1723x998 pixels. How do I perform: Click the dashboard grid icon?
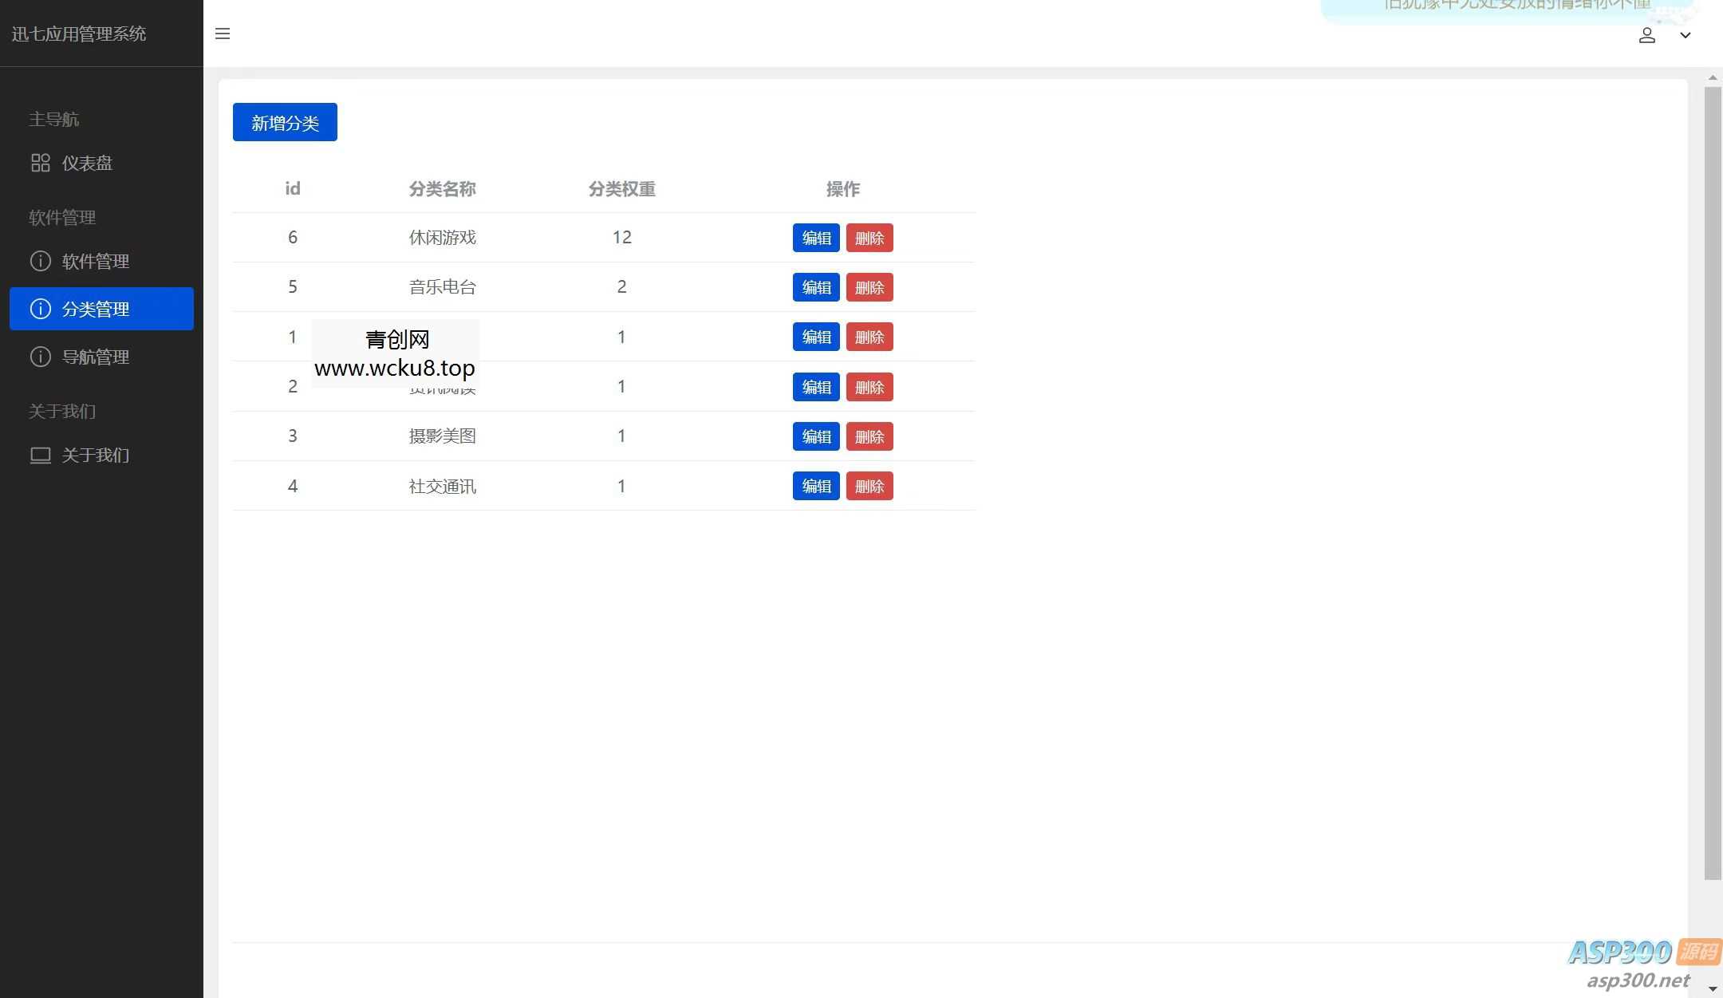(x=41, y=163)
